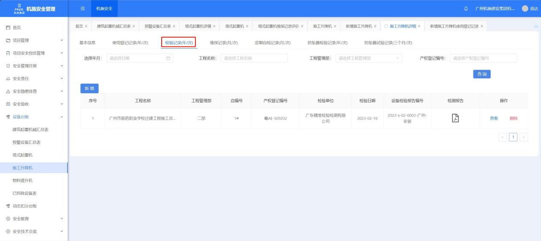
Task: Click the 查询 search button
Action: [482, 74]
